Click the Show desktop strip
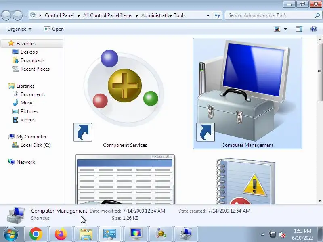This screenshot has height=242, width=323. [321, 234]
